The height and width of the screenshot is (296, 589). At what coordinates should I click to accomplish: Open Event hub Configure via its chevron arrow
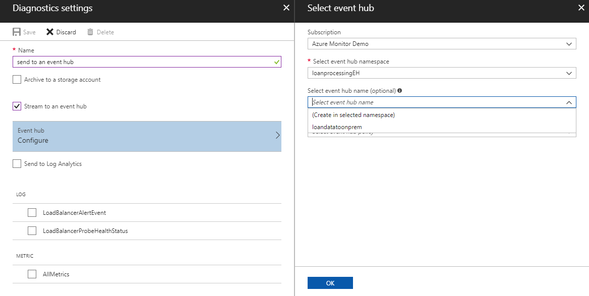[x=277, y=135]
